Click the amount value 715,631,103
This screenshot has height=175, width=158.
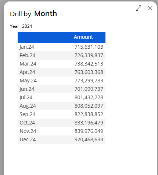89,47
